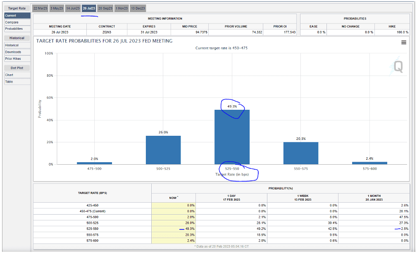Viewport: 417px width, 253px height.
Task: Open Compare in the Target Rate sidebar
Action: (x=17, y=22)
